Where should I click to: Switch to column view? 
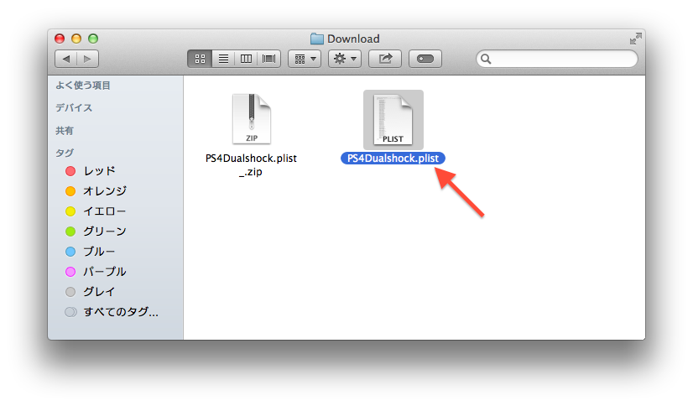[x=246, y=59]
